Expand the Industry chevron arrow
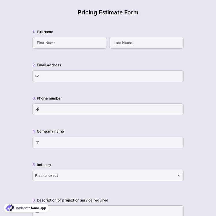The width and height of the screenshot is (216, 216). (179, 175)
